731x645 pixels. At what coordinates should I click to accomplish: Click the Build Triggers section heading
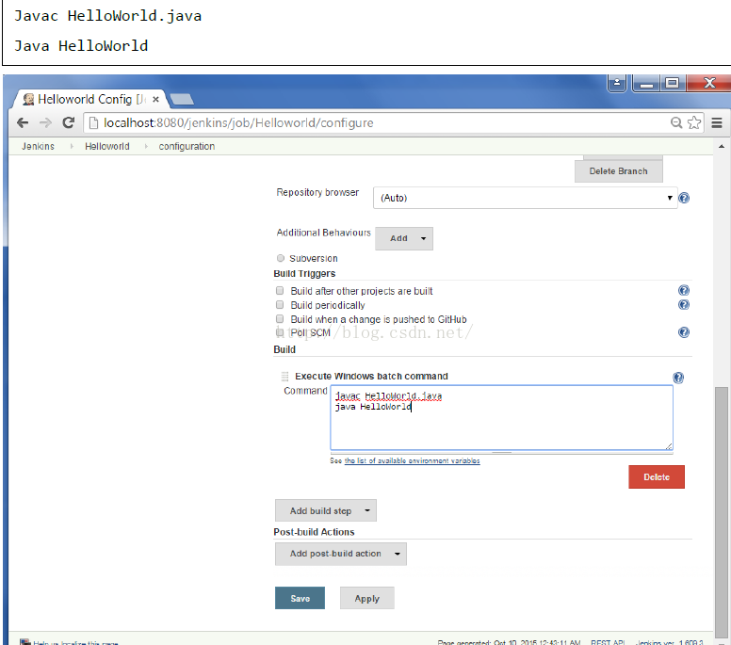pos(304,274)
